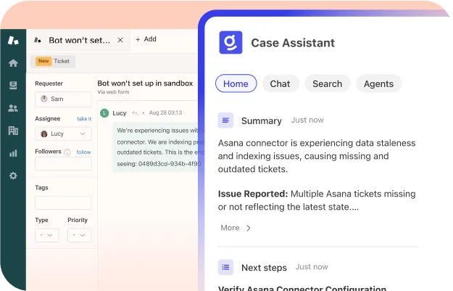Viewport: 453px width, 291px height.
Task: Open the Customers people icon in the sidebar
Action: click(x=13, y=108)
